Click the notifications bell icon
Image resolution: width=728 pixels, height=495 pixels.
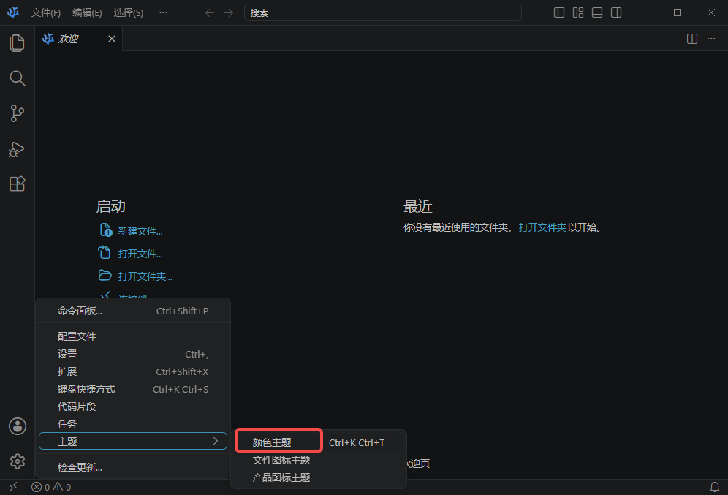pyautogui.click(x=715, y=487)
